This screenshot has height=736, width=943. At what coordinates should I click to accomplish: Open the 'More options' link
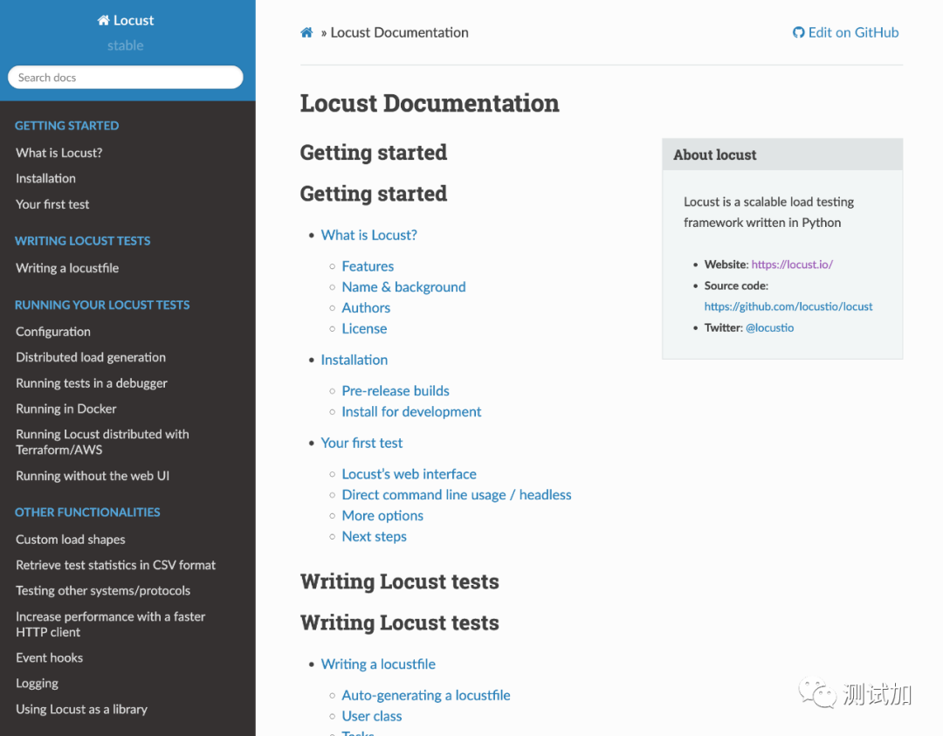(x=382, y=516)
